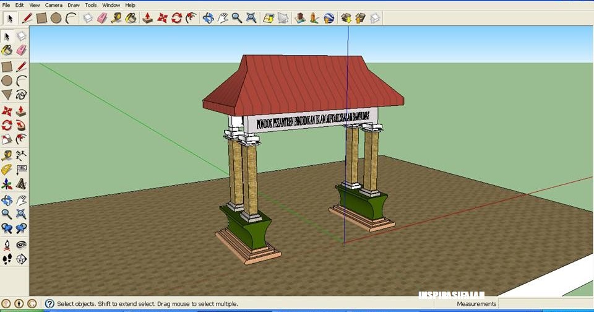Pick the Protractor tool
Image resolution: width=594 pixels, height=312 pixels.
7,170
